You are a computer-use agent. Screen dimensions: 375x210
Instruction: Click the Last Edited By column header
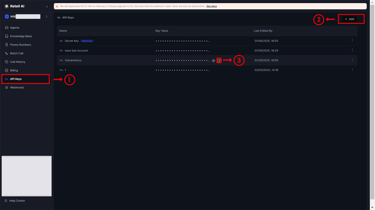(x=263, y=31)
